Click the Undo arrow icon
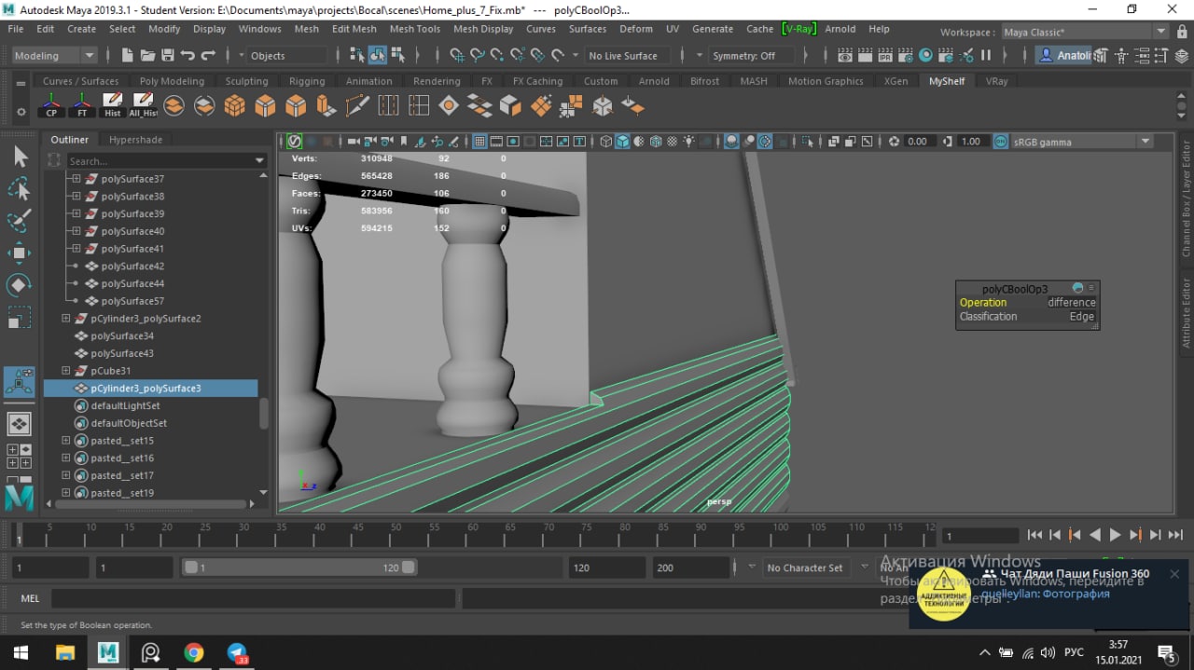1194x670 pixels. click(x=188, y=55)
